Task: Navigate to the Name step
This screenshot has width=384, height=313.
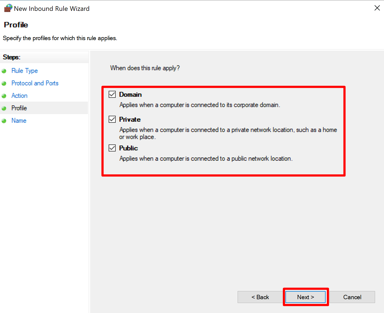Action: pyautogui.click(x=19, y=121)
